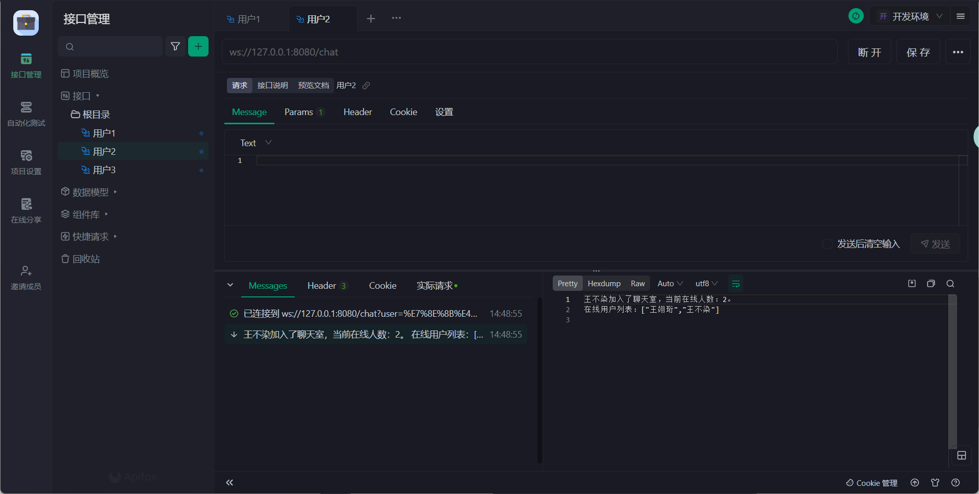Open the Text message type dropdown

pyautogui.click(x=255, y=143)
